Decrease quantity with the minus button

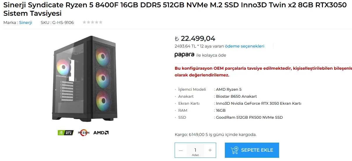(181, 150)
